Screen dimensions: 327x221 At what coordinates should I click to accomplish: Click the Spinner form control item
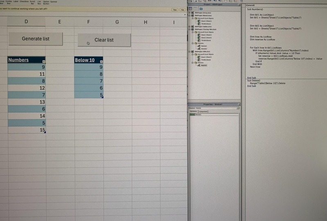coord(54,2)
